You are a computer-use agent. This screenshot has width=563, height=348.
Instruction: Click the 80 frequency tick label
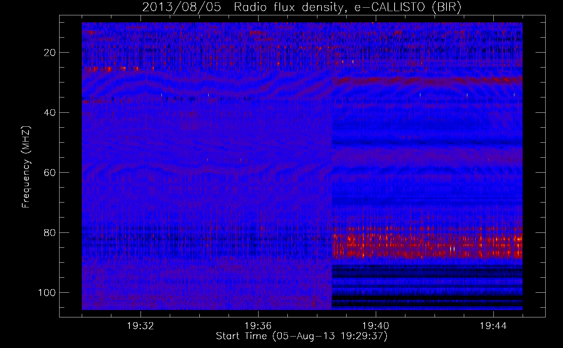tap(50, 233)
